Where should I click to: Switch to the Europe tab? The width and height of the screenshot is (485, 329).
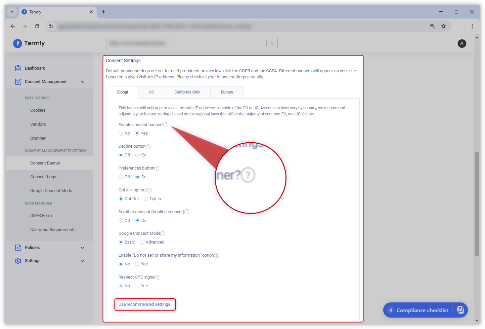click(227, 92)
